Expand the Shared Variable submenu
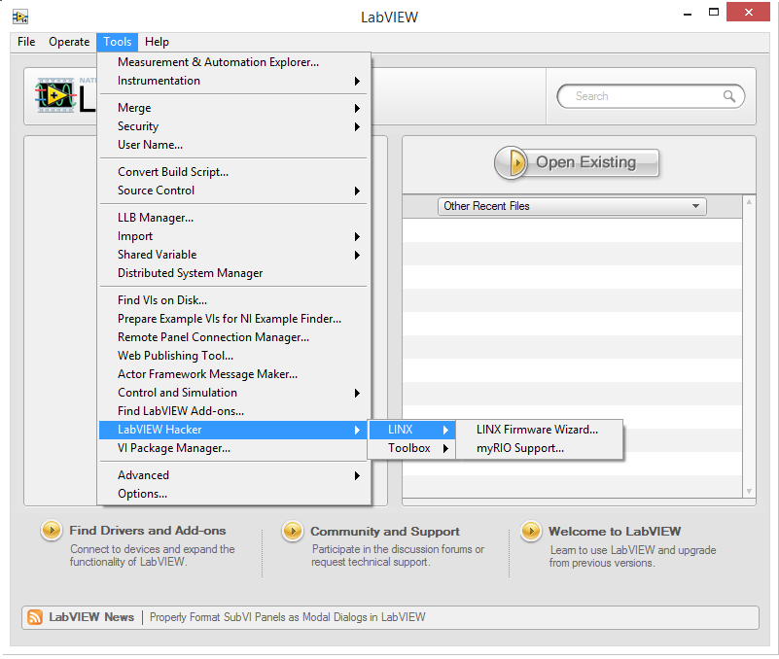Screen dimensions: 779x659 coord(233,255)
